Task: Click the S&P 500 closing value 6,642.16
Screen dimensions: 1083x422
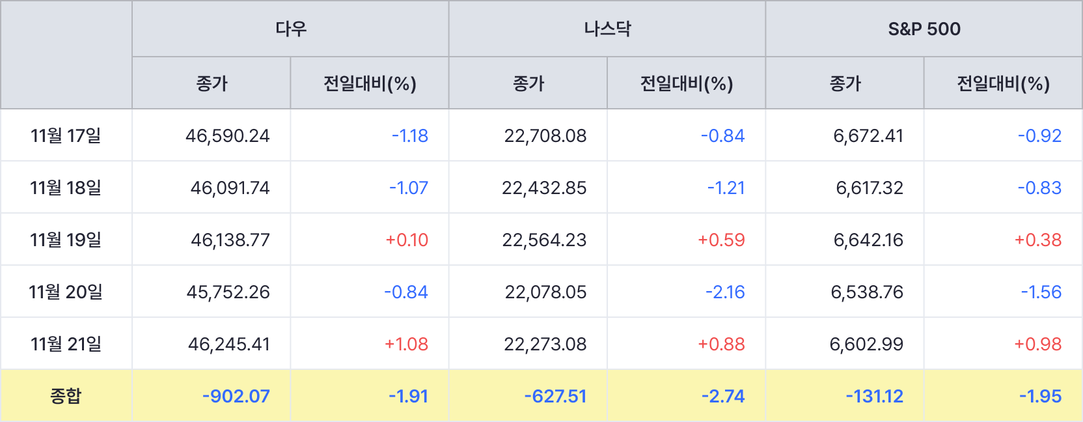Action: (x=868, y=240)
